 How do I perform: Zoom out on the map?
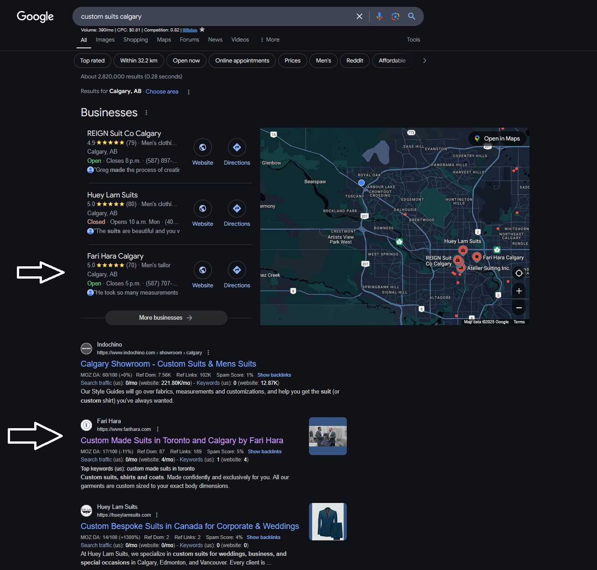(x=519, y=308)
